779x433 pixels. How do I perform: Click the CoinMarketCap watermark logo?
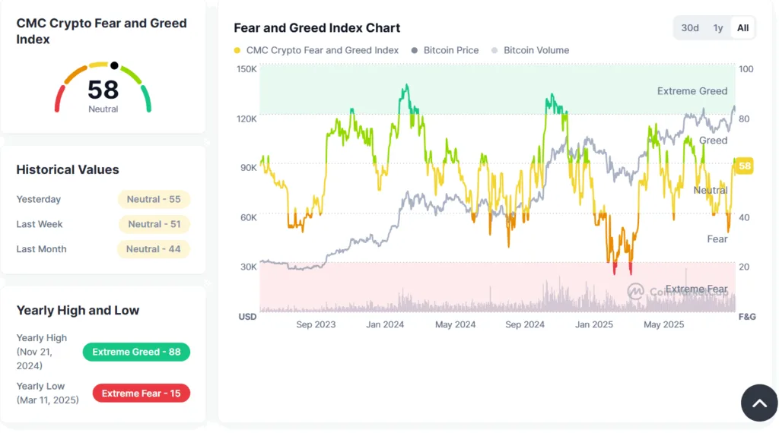coord(636,291)
